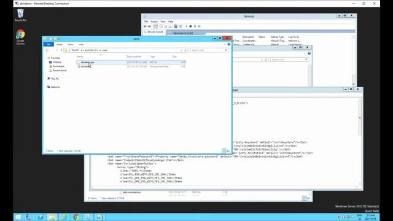The height and width of the screenshot is (221, 393).
Task: Click Local Disk (C:) in the breadcrumb
Action: pyautogui.click(x=90, y=50)
